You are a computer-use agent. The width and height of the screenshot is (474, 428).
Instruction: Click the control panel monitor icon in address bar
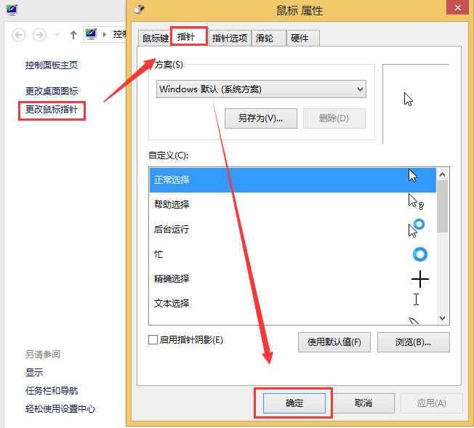coord(91,34)
